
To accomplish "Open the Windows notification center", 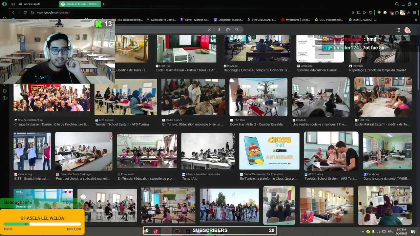I will click(x=413, y=232).
